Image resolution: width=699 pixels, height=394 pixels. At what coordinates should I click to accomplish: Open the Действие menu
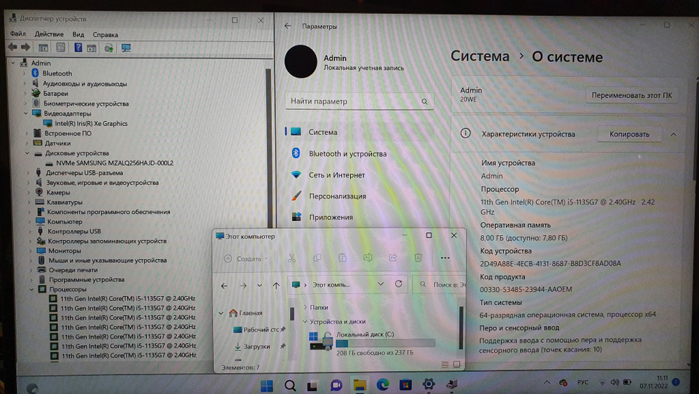tap(49, 34)
